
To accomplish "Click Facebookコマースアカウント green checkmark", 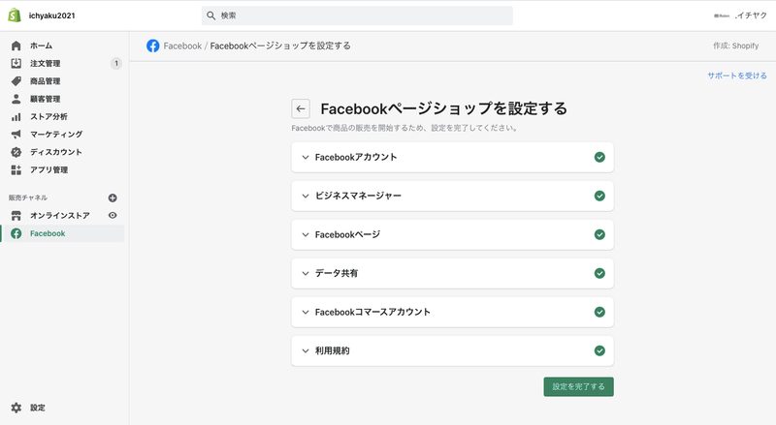I will pyautogui.click(x=599, y=313).
